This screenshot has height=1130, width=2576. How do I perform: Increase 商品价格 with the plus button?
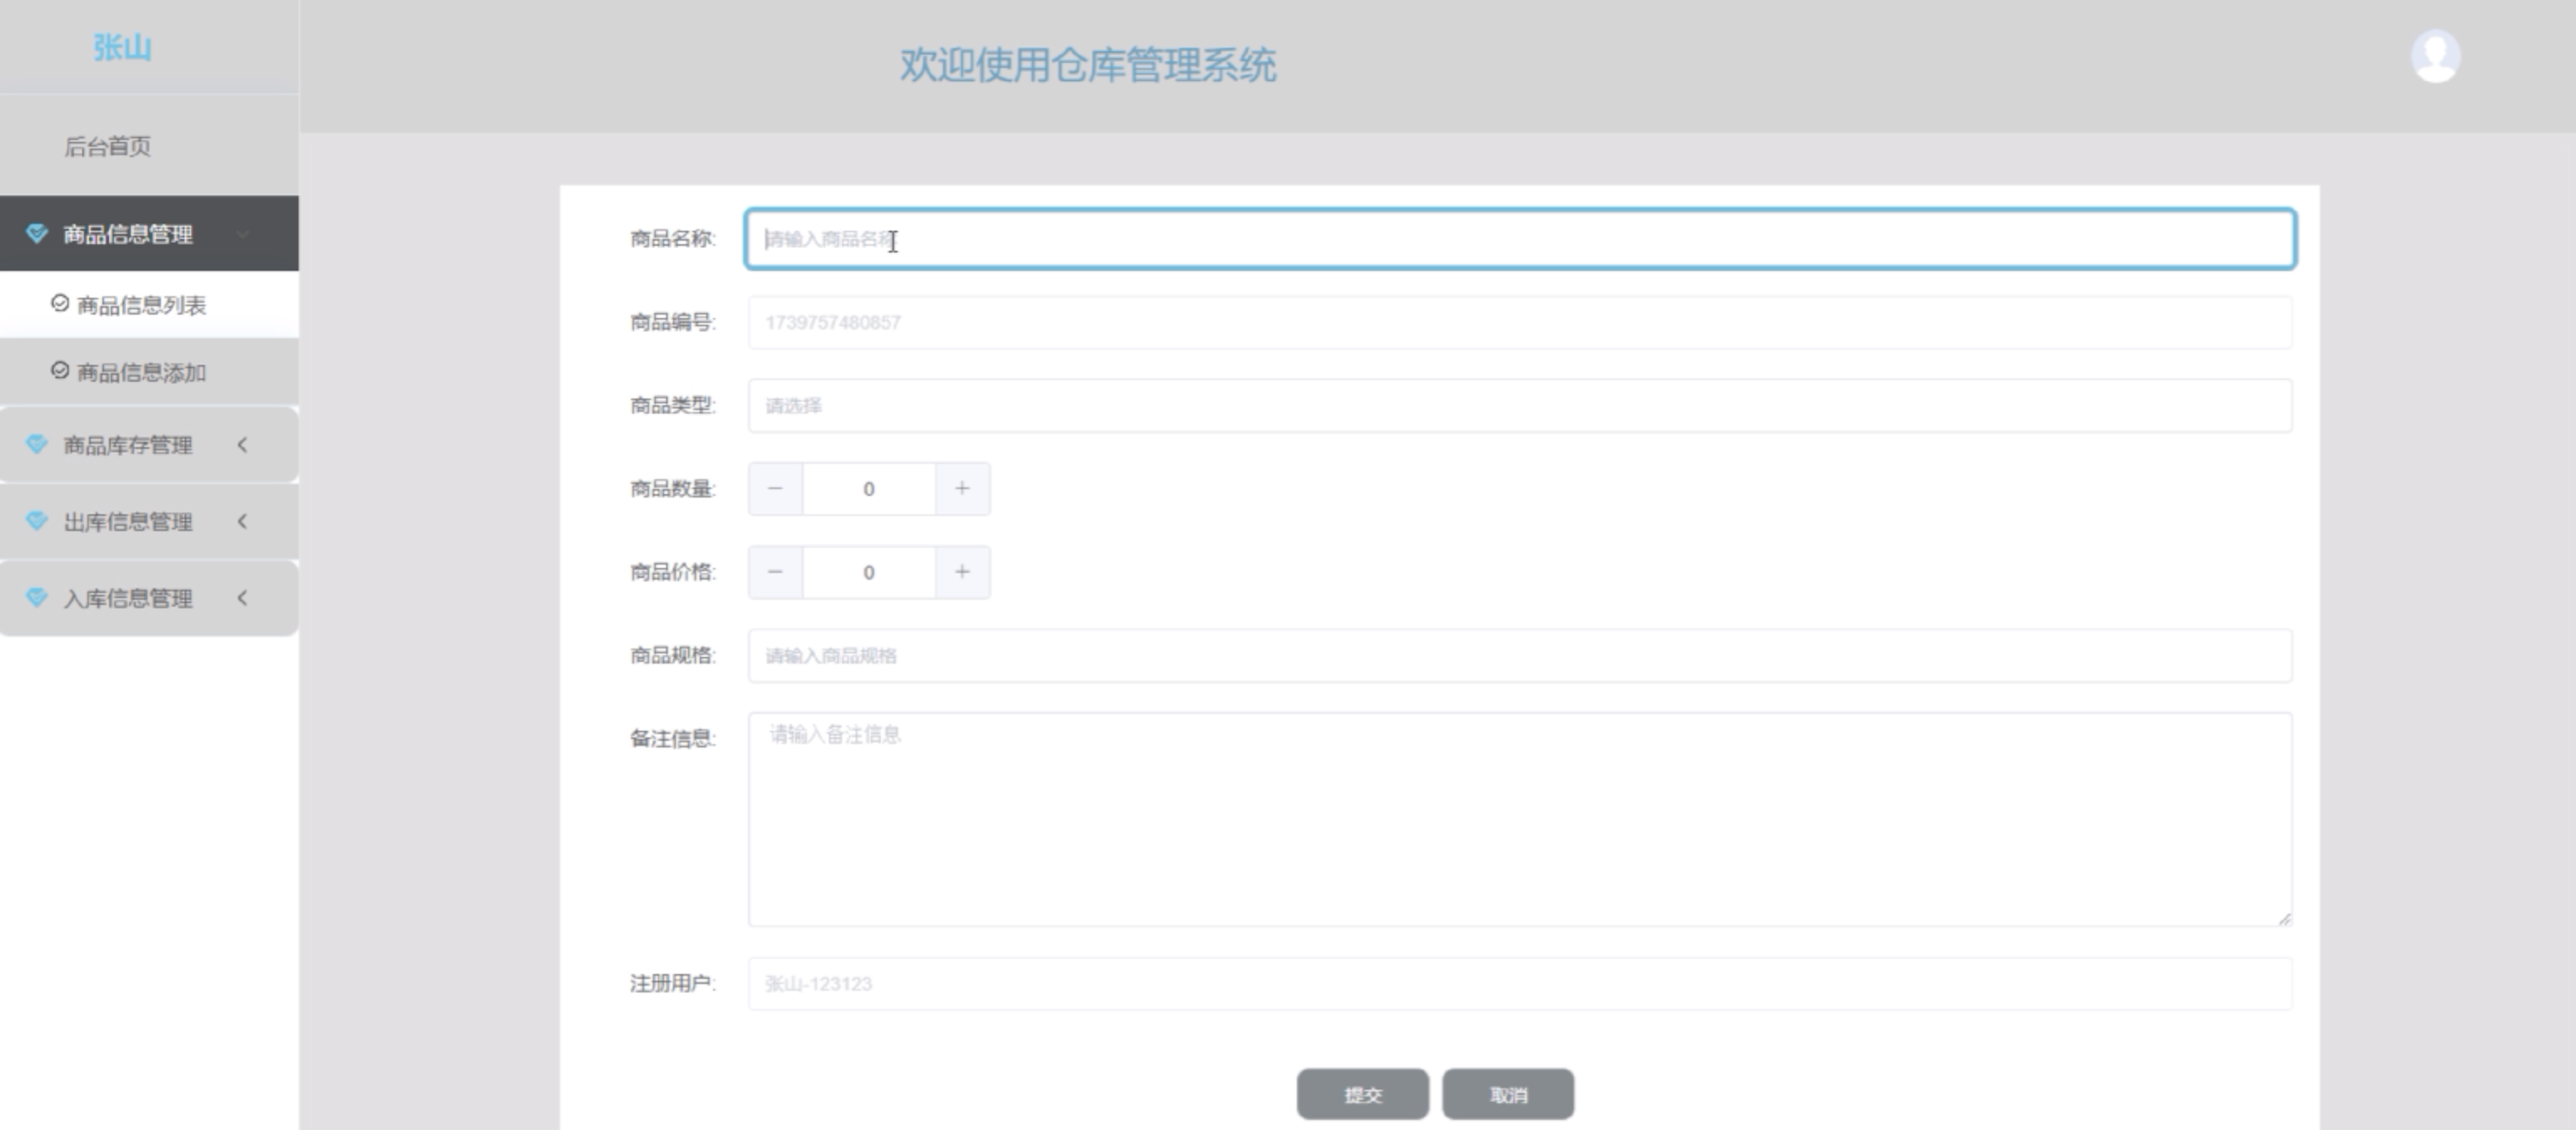tap(962, 571)
